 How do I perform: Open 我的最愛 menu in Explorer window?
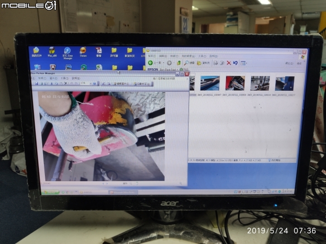[x=188, y=56]
